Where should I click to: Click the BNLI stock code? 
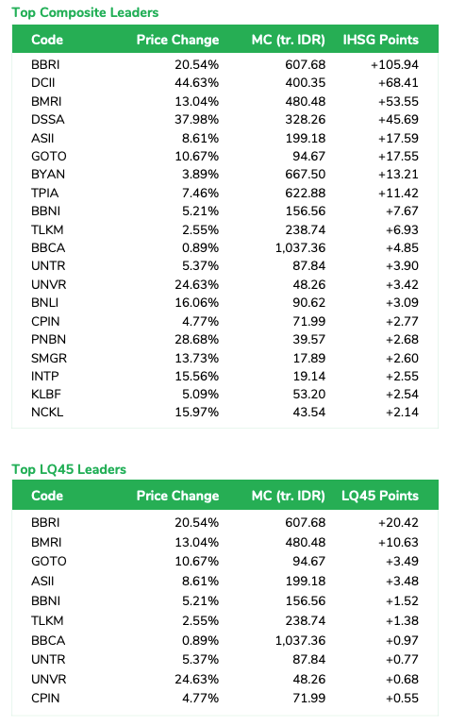45,302
